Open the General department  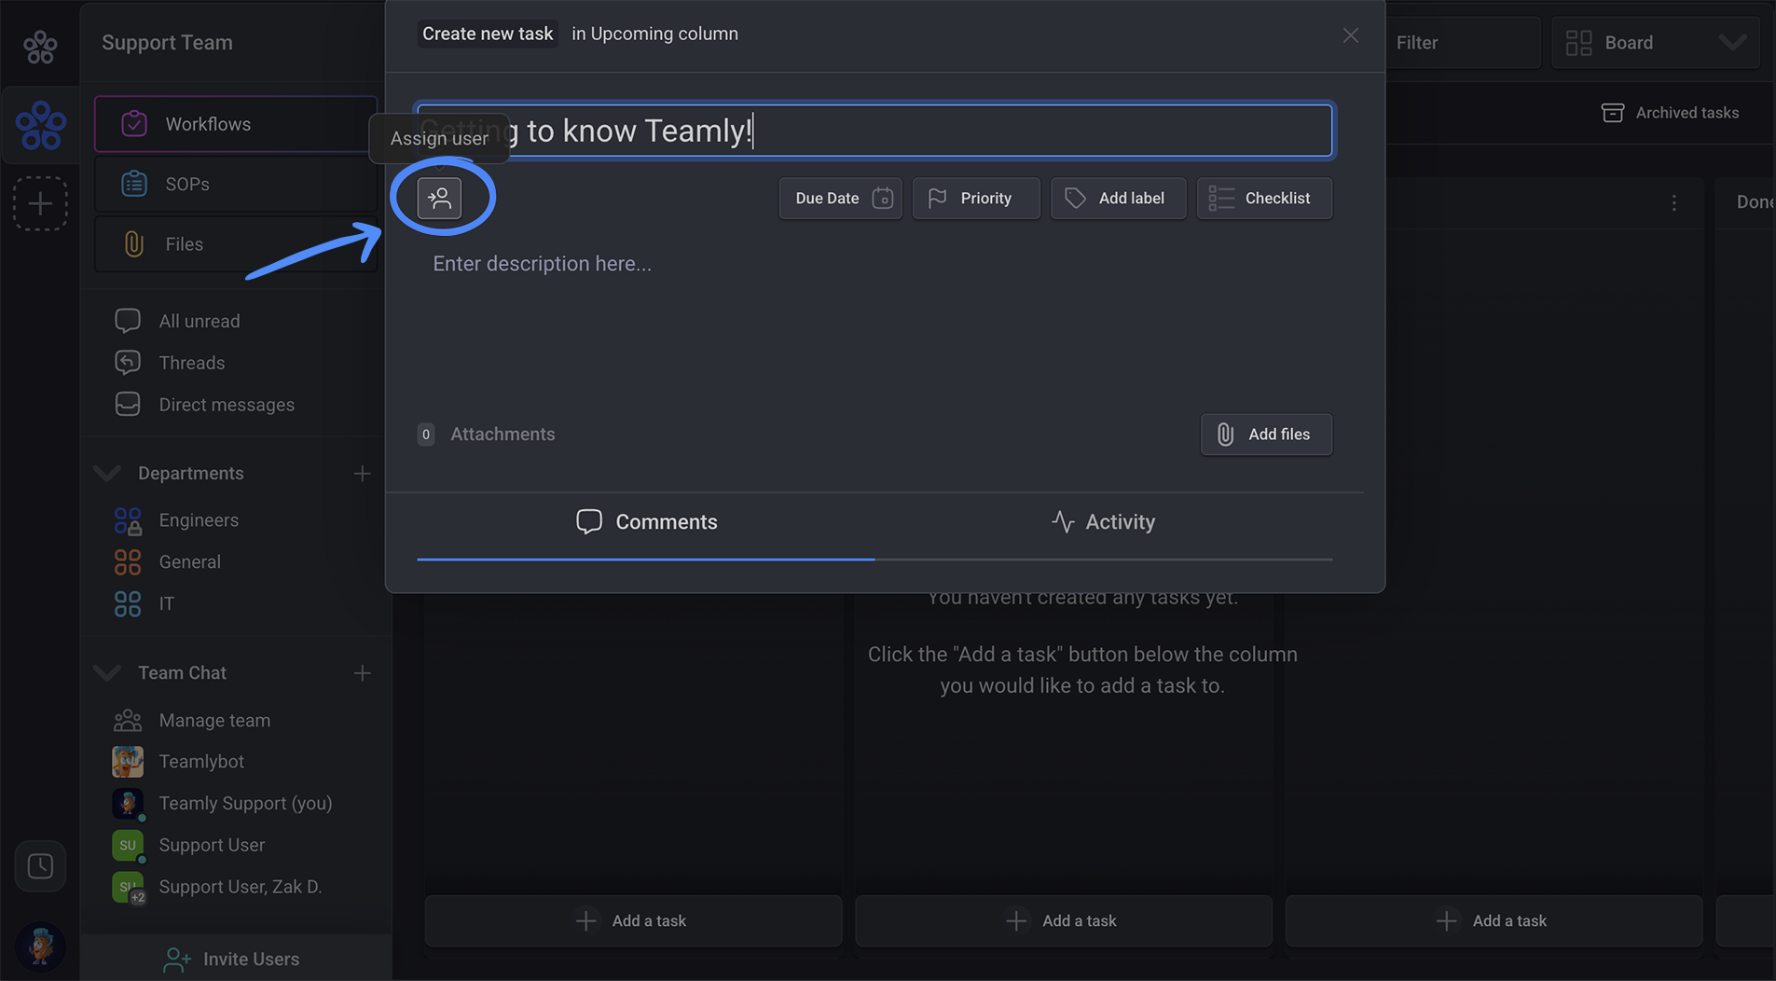click(x=167, y=562)
